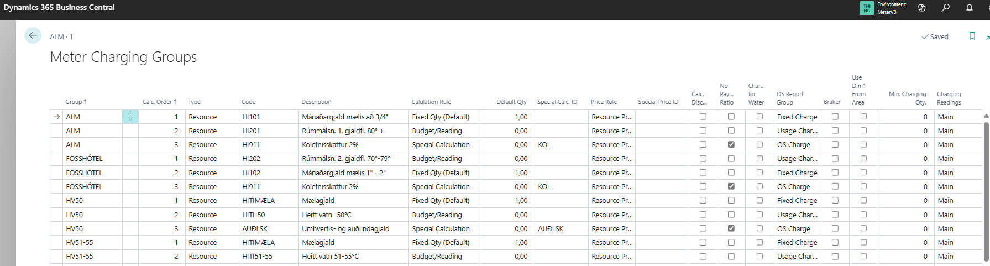This screenshot has height=266, width=990.
Task: Open the notifications bell
Action: pos(969,8)
